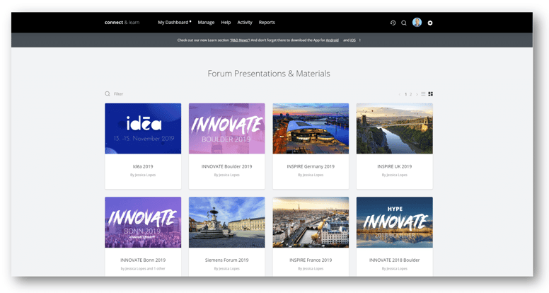This screenshot has height=293, width=549.
Task: Open the INNOVATE Boulder 2019 thumbnail
Action: pyautogui.click(x=227, y=129)
